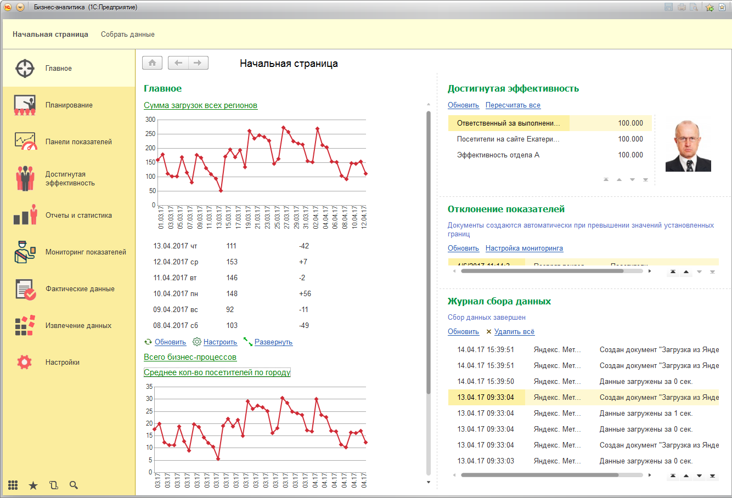
Task: Click the employee photo thumbnail
Action: [688, 146]
